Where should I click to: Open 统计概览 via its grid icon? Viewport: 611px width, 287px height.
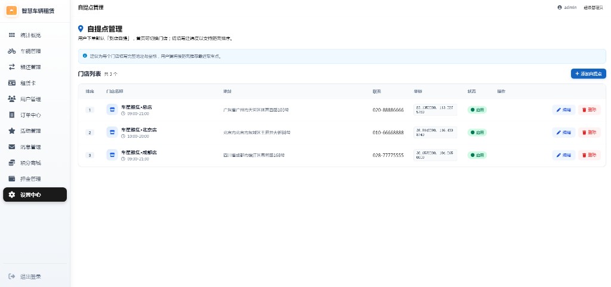[x=12, y=35]
